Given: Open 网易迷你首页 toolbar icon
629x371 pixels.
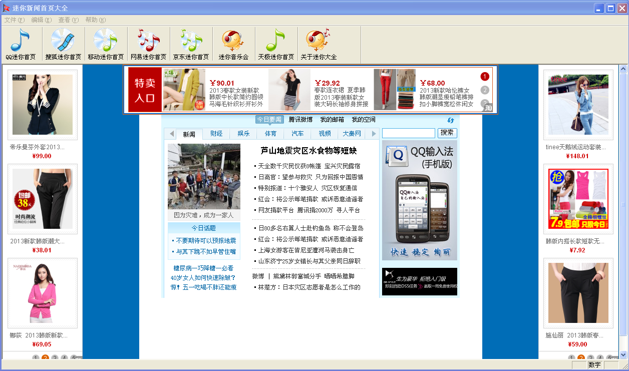Looking at the screenshot, I should coord(148,45).
